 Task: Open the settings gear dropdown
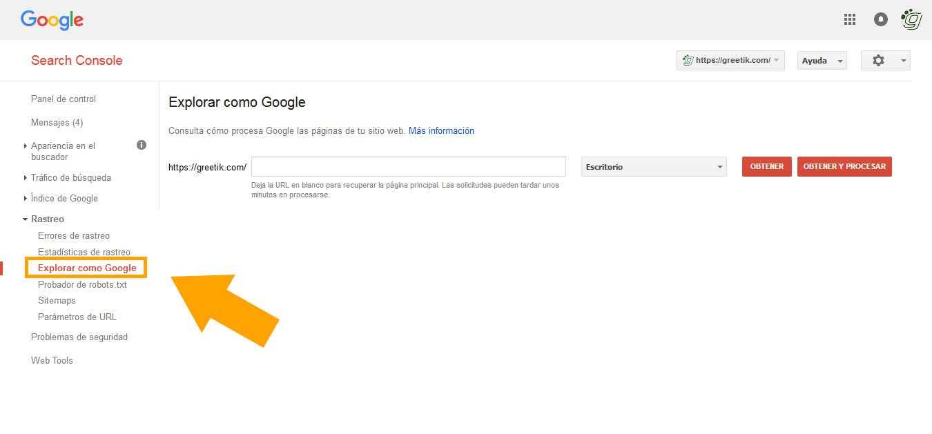pyautogui.click(x=886, y=61)
